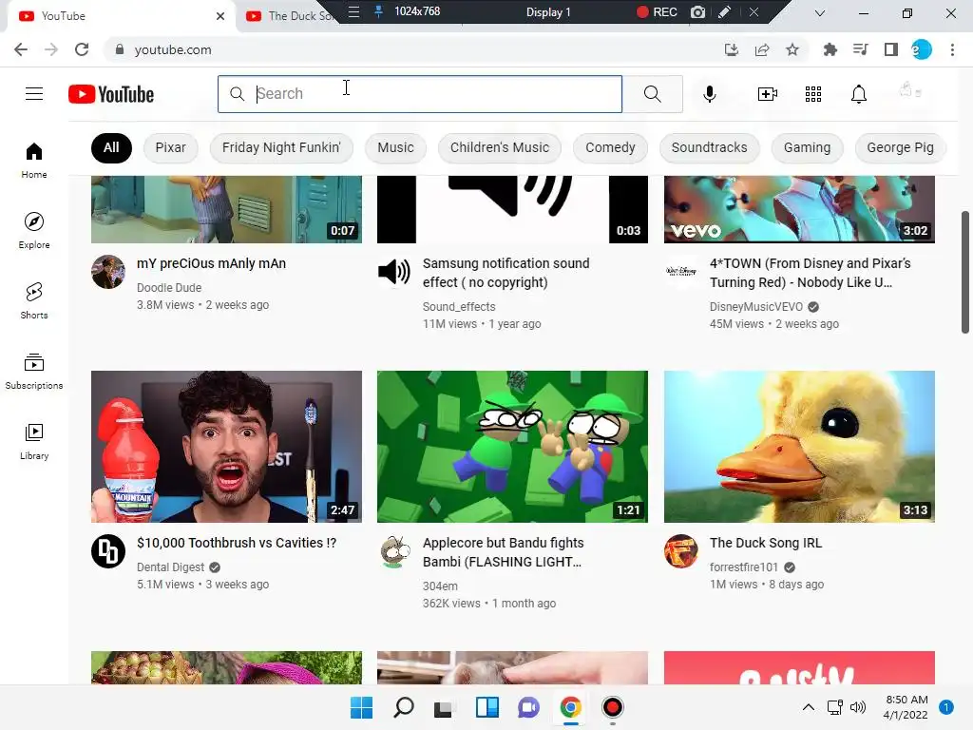Screen dimensions: 973x730
Task: Open The Duck Song IRL thumbnail
Action: point(799,447)
